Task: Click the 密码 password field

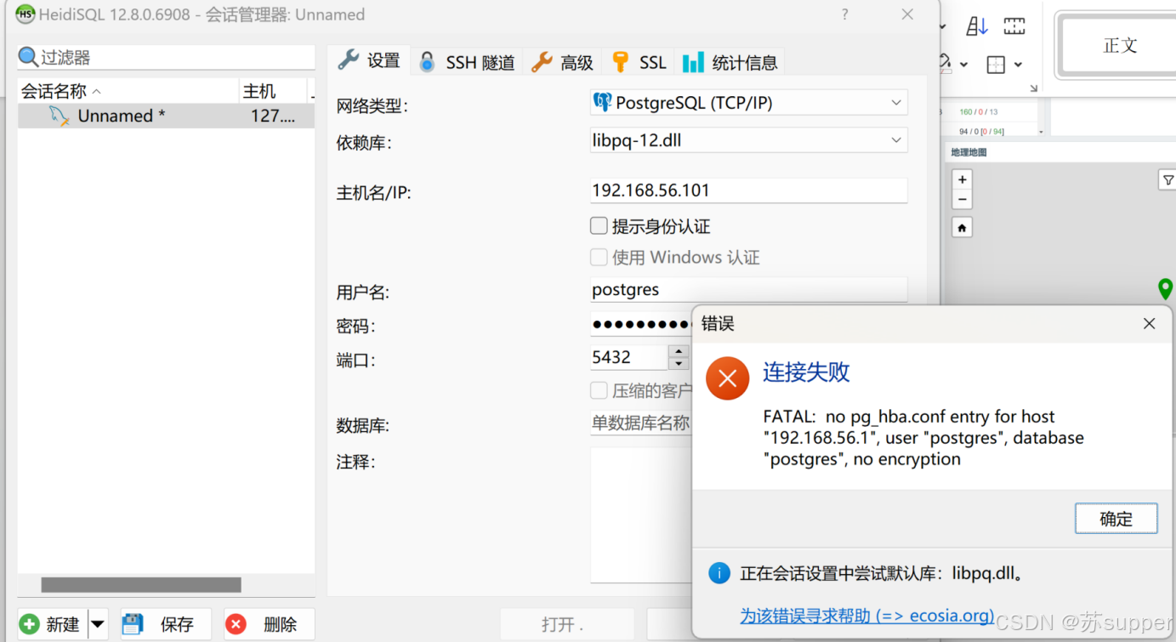Action: 641,324
